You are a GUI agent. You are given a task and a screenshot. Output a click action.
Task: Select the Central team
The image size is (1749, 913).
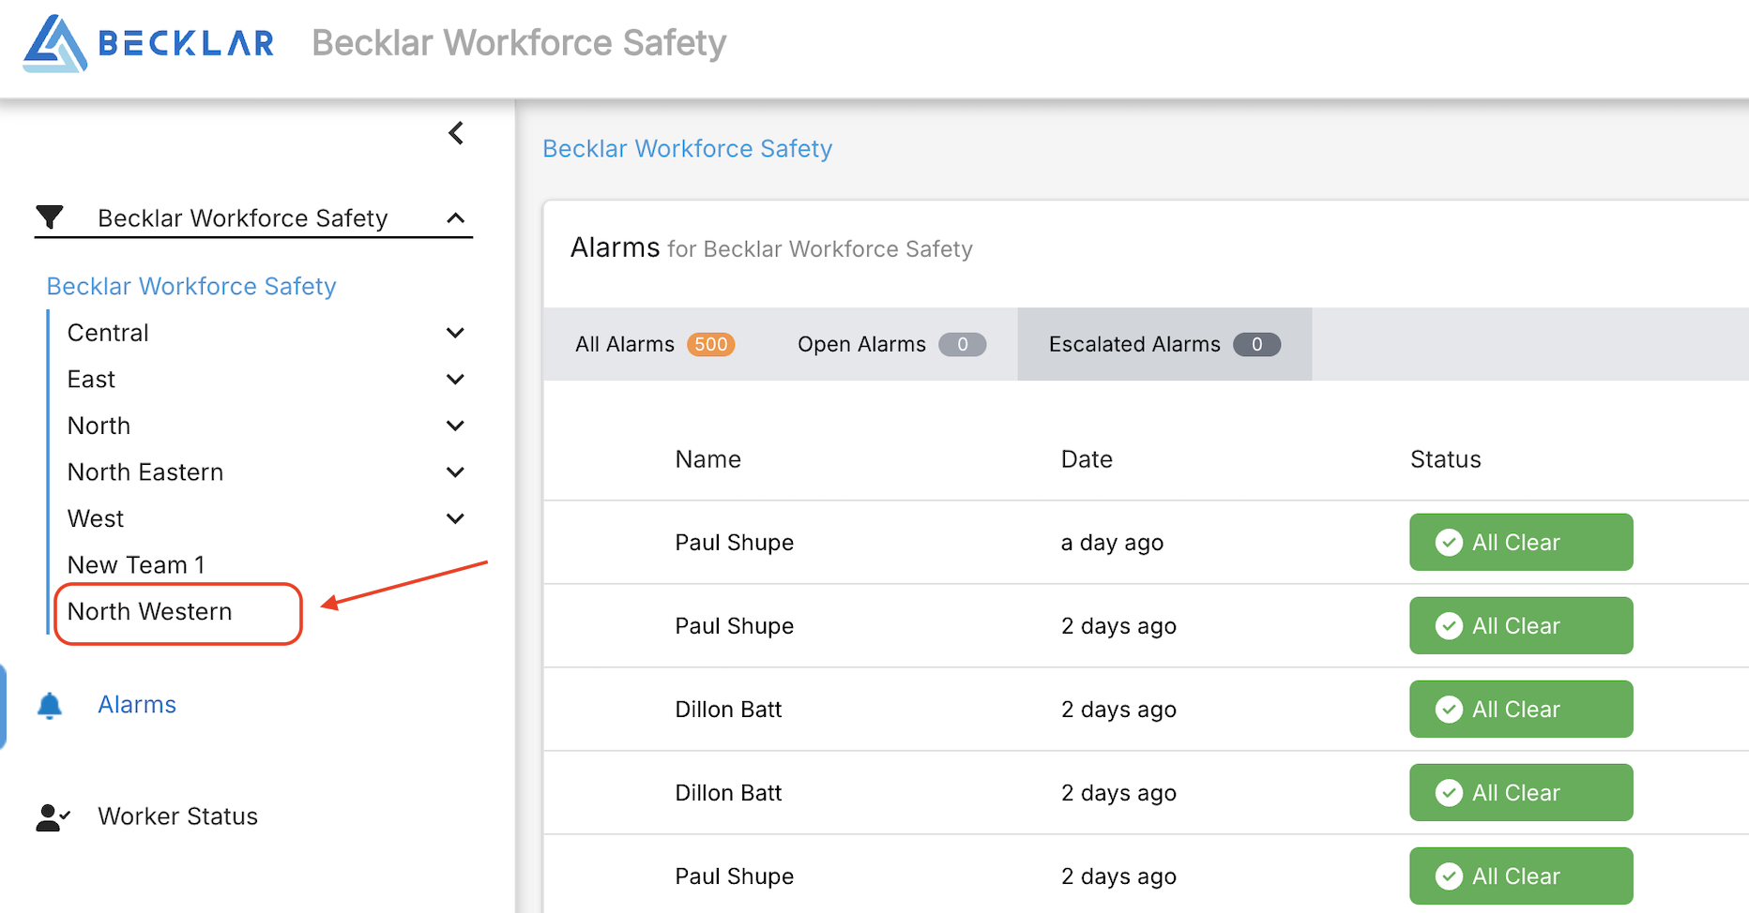(x=108, y=333)
